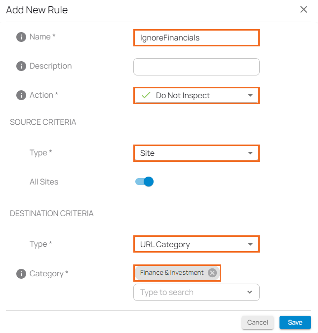Click the info icon beside Action
The height and width of the screenshot is (333, 318).
21,95
